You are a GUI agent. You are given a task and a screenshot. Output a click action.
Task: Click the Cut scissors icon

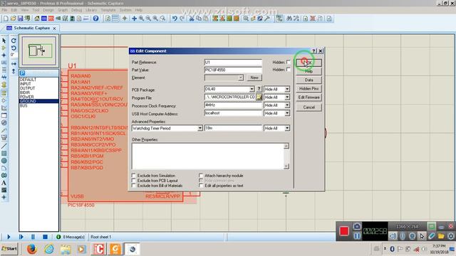coord(192,18)
